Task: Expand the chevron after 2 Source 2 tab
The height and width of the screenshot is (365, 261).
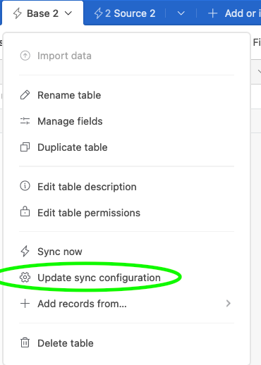Action: coord(181,13)
